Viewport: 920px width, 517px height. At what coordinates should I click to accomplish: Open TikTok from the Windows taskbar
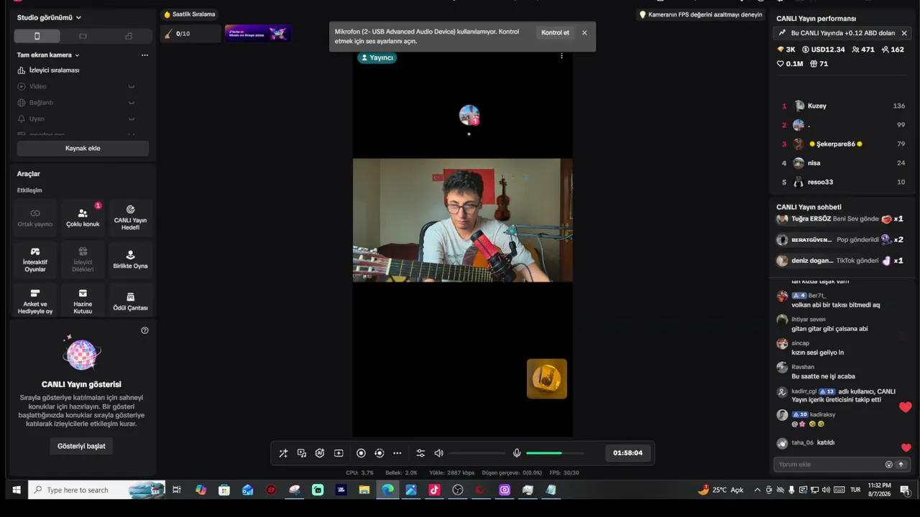[x=434, y=490]
